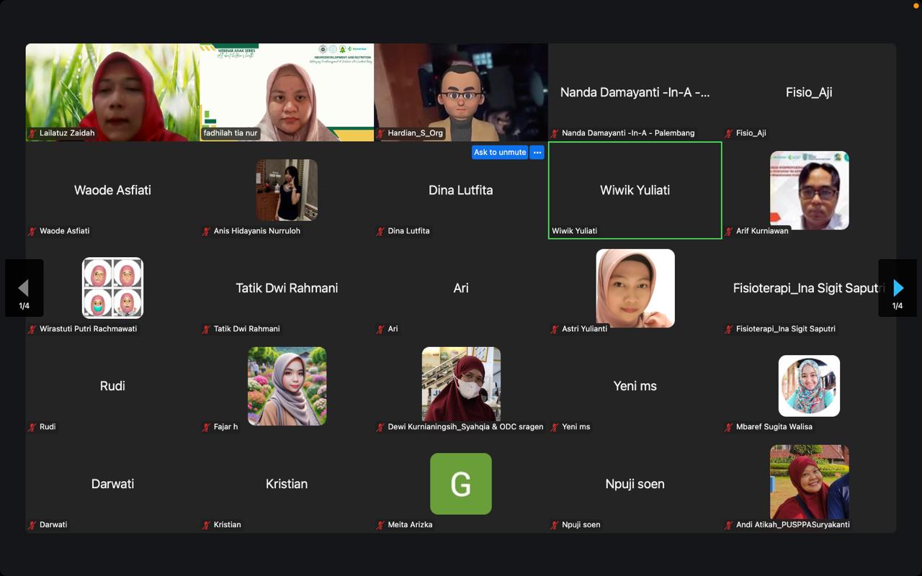This screenshot has width=922, height=576.
Task: Click Wirastuti Putri Rachmawati's profile picture
Action: [112, 288]
